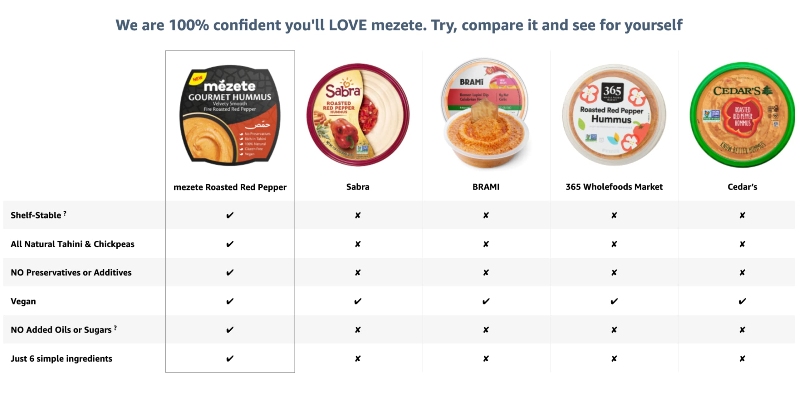
Task: Click Sabra's Shelf-Stable cross mark
Action: click(358, 215)
